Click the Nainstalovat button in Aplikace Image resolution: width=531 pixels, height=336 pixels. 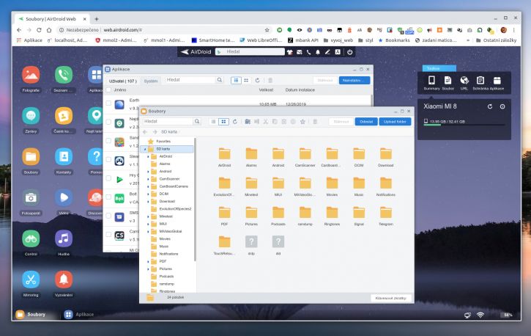pos(354,81)
